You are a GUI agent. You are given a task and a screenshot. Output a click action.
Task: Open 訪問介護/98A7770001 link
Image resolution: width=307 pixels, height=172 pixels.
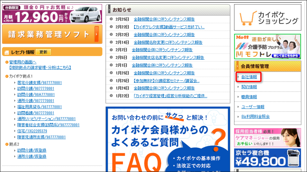point(36,94)
